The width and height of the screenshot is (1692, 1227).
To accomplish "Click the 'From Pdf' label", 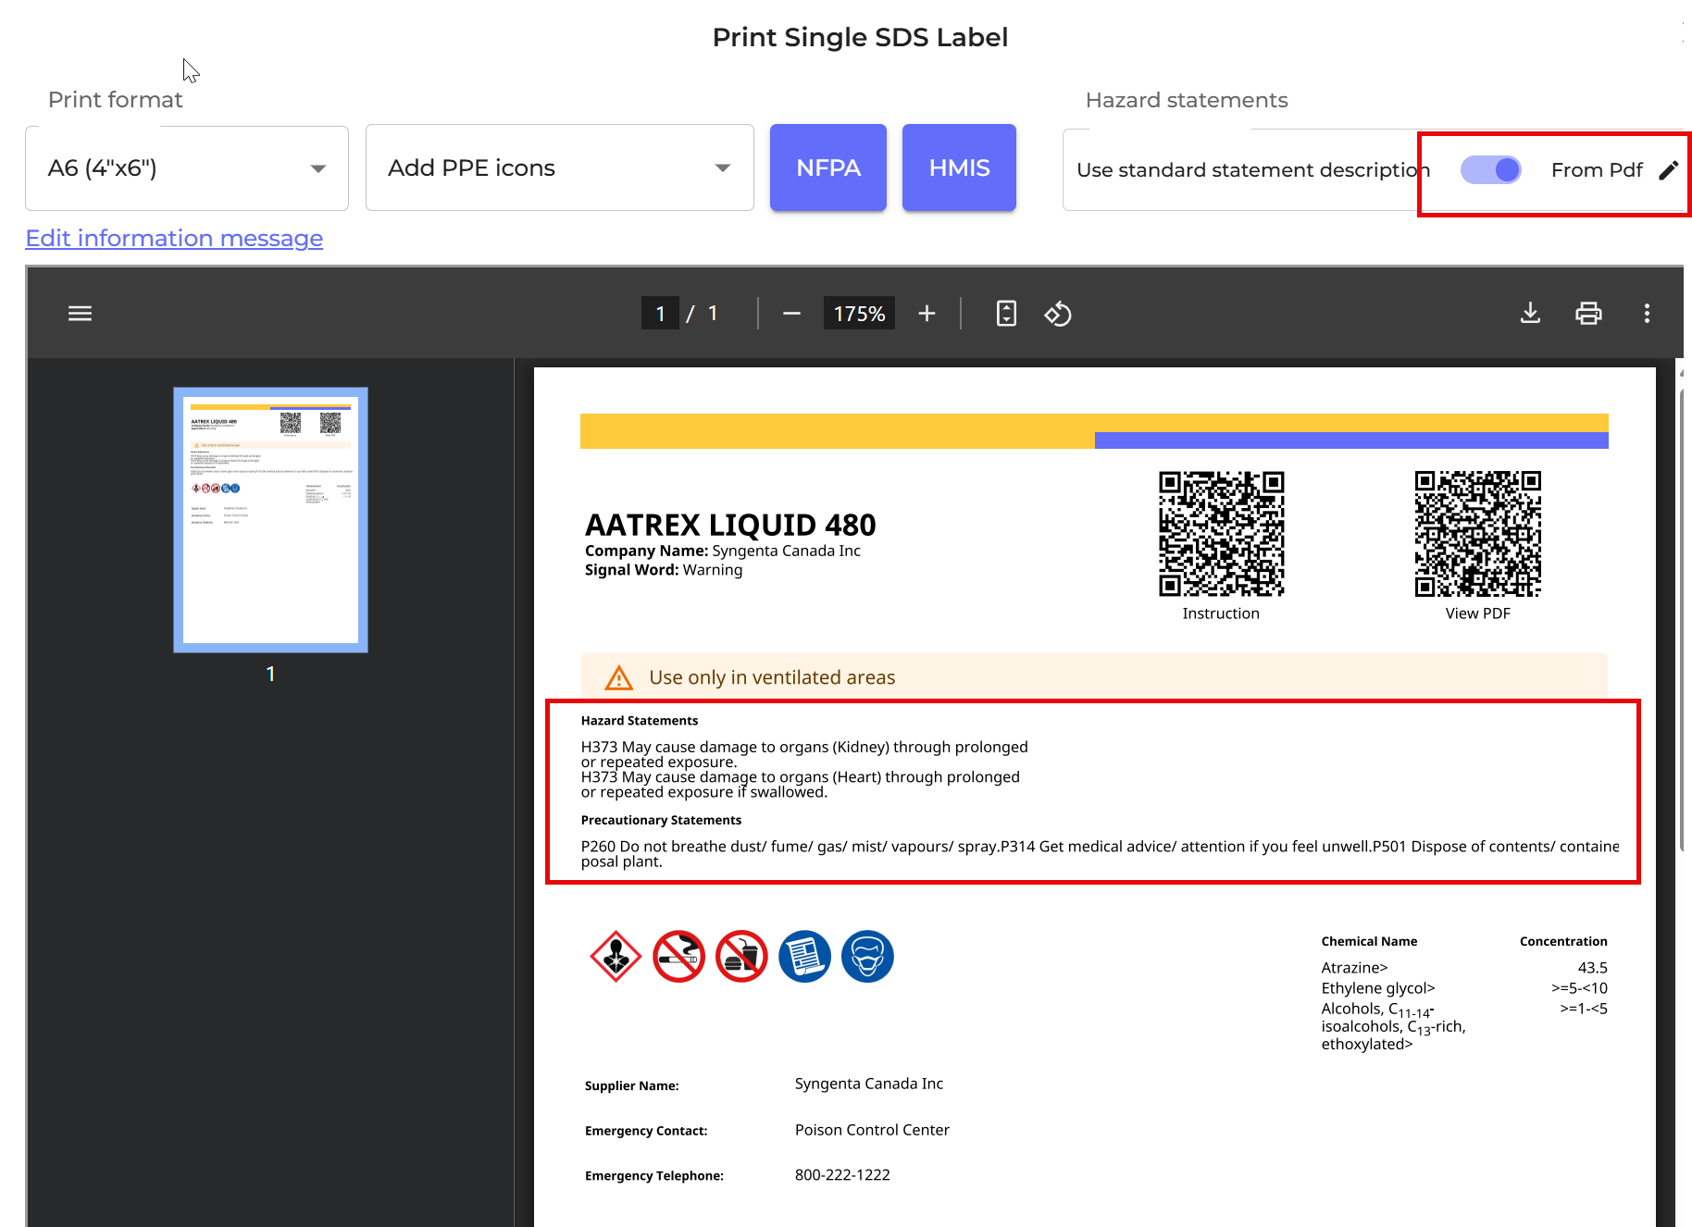I will (1597, 170).
